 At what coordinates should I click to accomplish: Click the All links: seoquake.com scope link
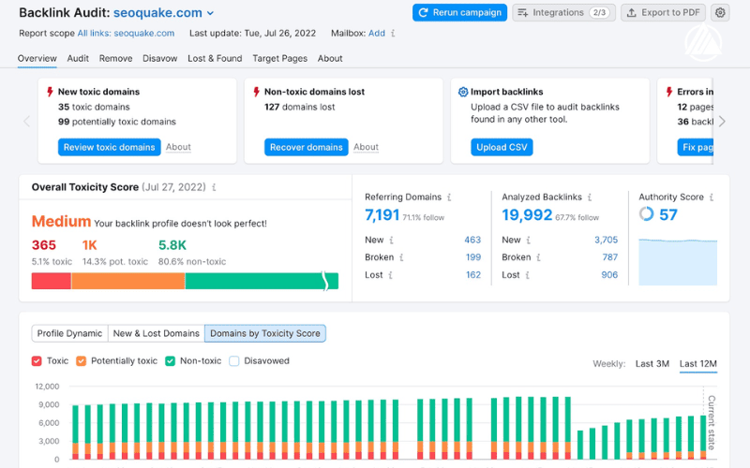[x=126, y=34]
